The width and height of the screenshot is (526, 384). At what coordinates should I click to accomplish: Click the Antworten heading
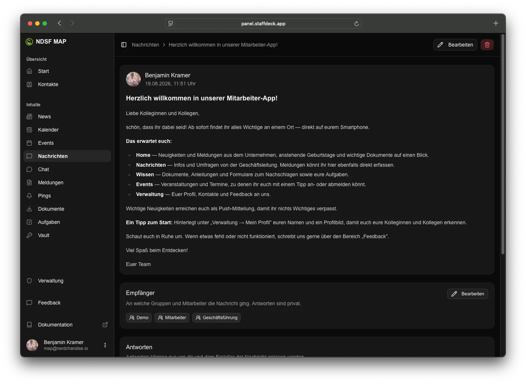[139, 347]
